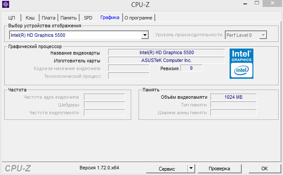Switch to the Кэш tab
The height and width of the screenshot is (175, 283).
click(30, 18)
